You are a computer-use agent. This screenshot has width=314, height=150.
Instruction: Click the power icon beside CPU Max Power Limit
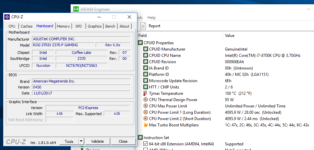146,106
